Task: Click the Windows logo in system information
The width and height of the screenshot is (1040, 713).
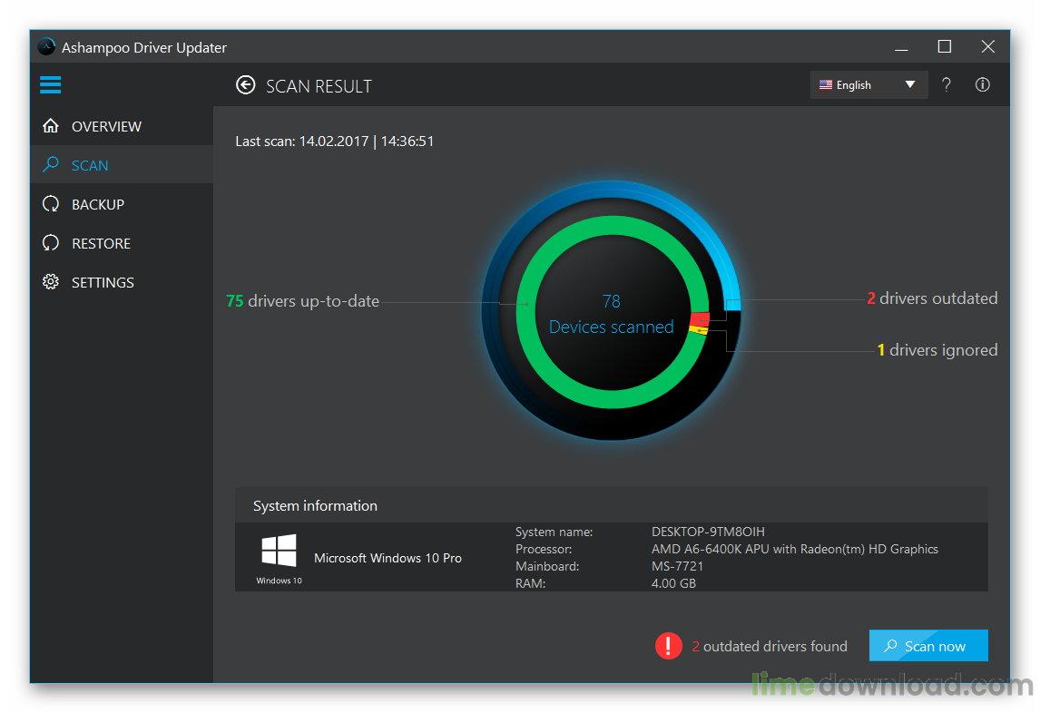Action: (278, 550)
